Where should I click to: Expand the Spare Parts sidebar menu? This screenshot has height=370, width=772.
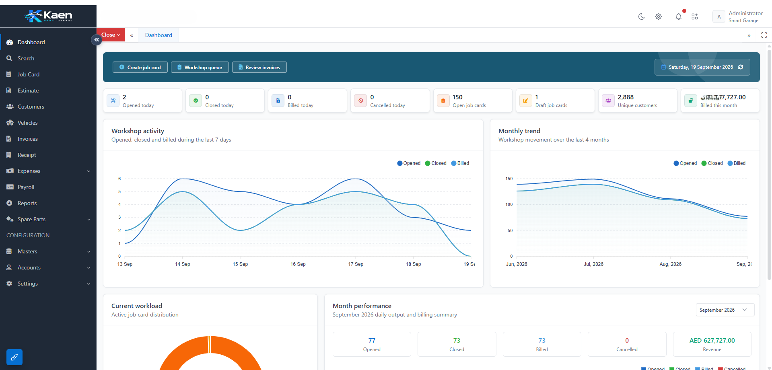point(48,219)
